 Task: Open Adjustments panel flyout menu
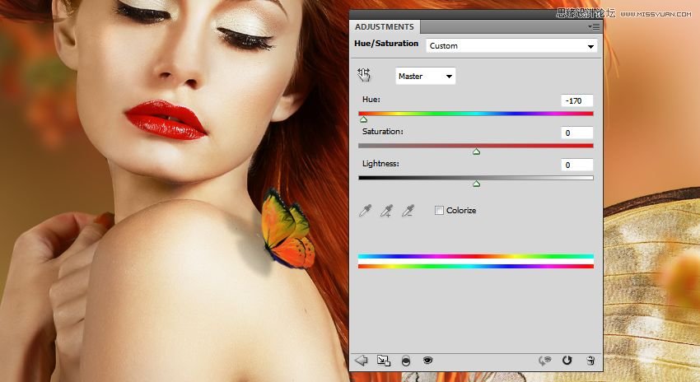tap(594, 27)
